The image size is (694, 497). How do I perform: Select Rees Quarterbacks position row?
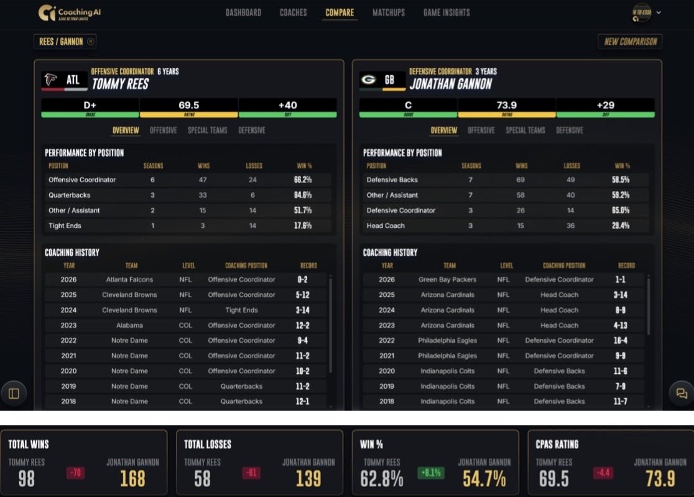pos(188,195)
